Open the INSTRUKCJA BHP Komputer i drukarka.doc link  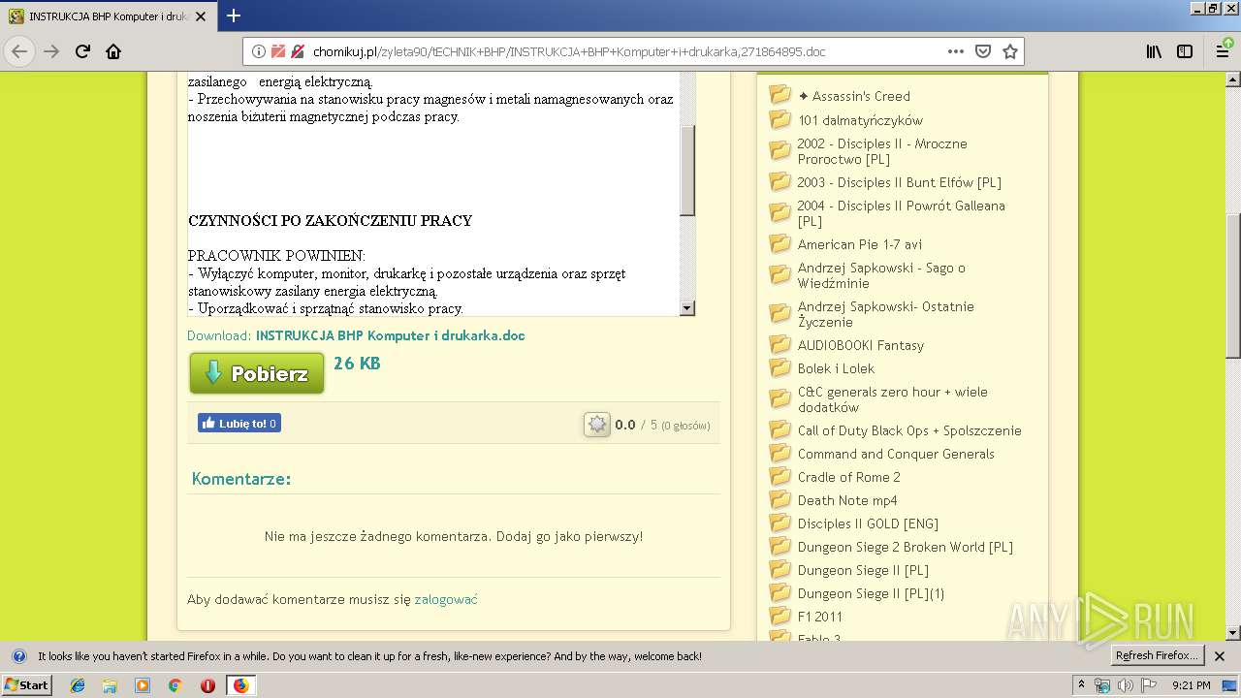tap(391, 335)
